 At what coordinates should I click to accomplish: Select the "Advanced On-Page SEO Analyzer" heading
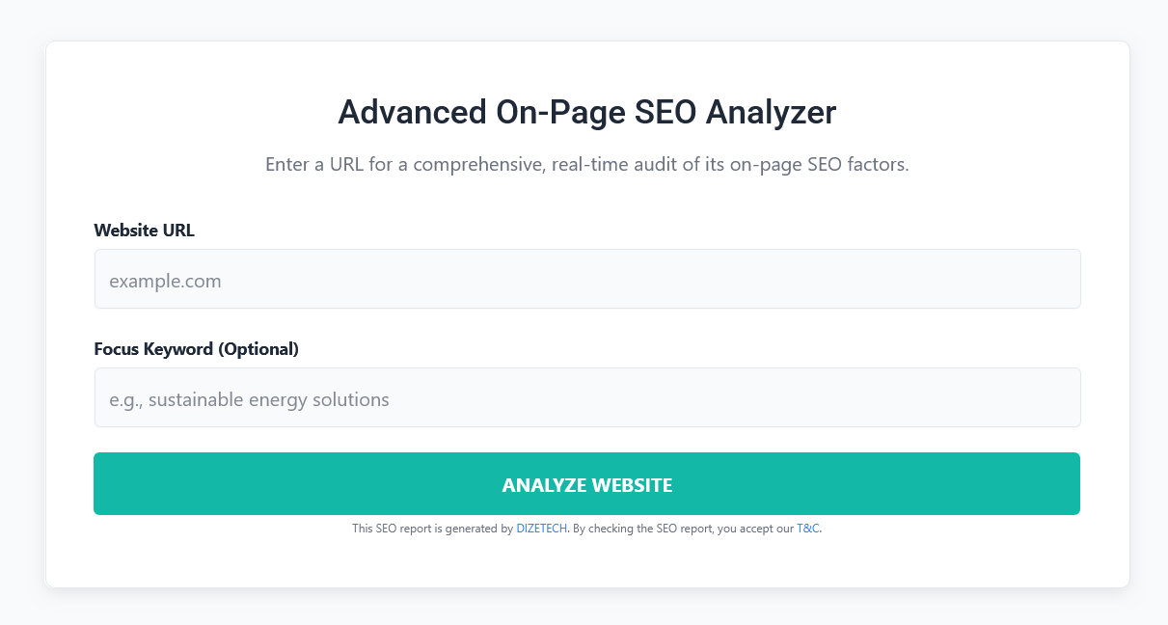586,113
